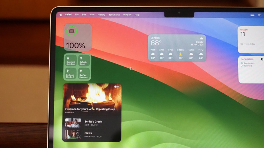Click the 68° current temperature
The image size is (264, 148).
coord(156,43)
